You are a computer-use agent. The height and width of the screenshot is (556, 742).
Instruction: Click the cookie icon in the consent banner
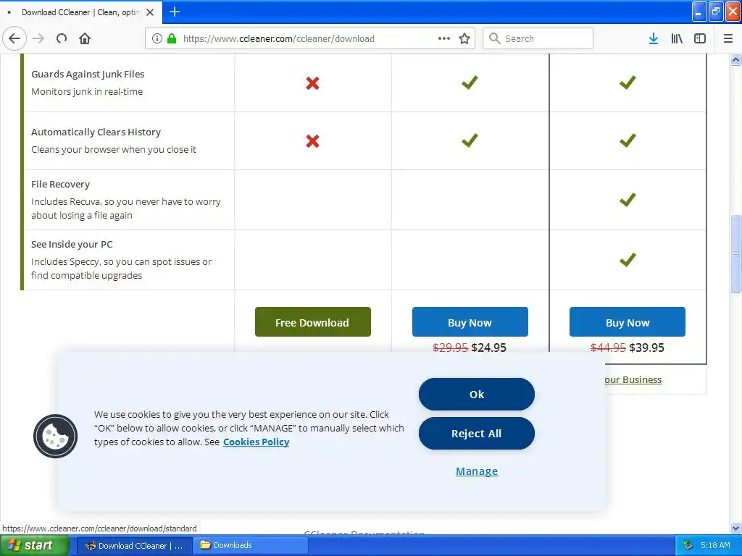click(55, 436)
